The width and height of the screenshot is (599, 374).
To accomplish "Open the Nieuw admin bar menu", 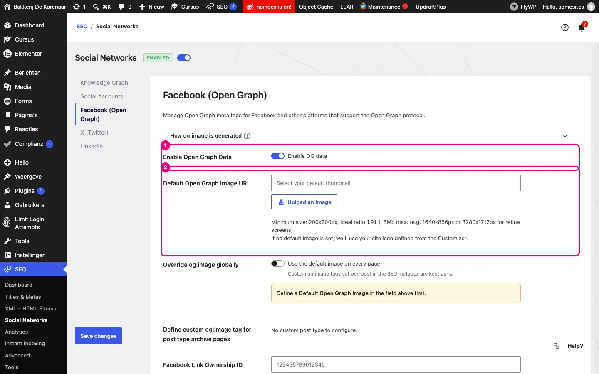I will pos(151,7).
